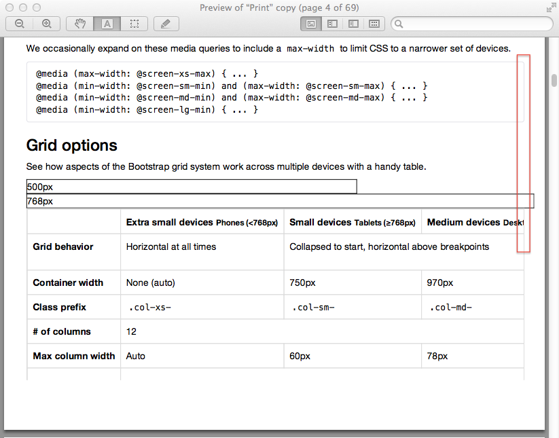Toggle full screen with arrows icon
This screenshot has height=438, width=559.
point(551,8)
